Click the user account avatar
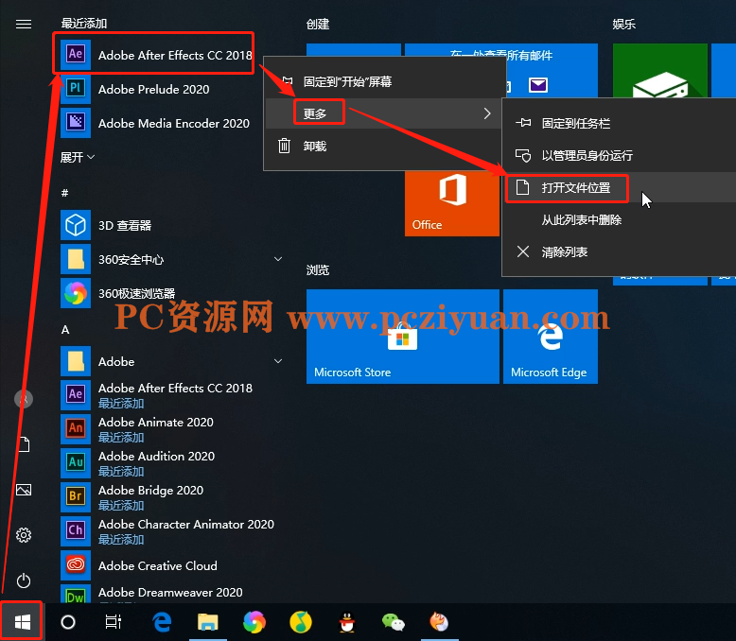 pos(24,399)
